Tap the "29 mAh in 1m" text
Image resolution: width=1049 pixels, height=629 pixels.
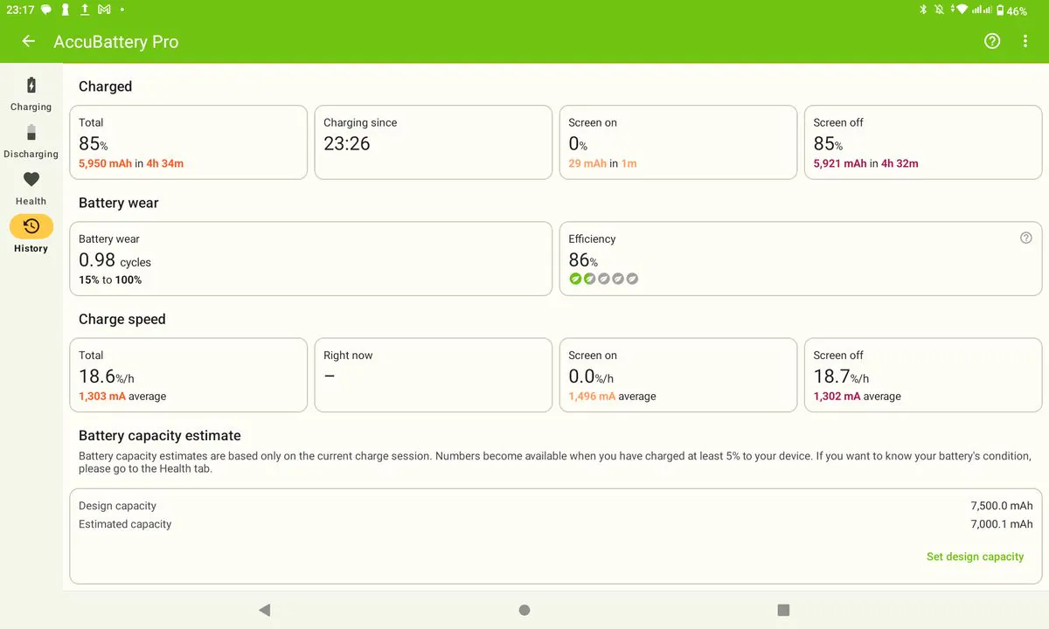pyautogui.click(x=603, y=163)
